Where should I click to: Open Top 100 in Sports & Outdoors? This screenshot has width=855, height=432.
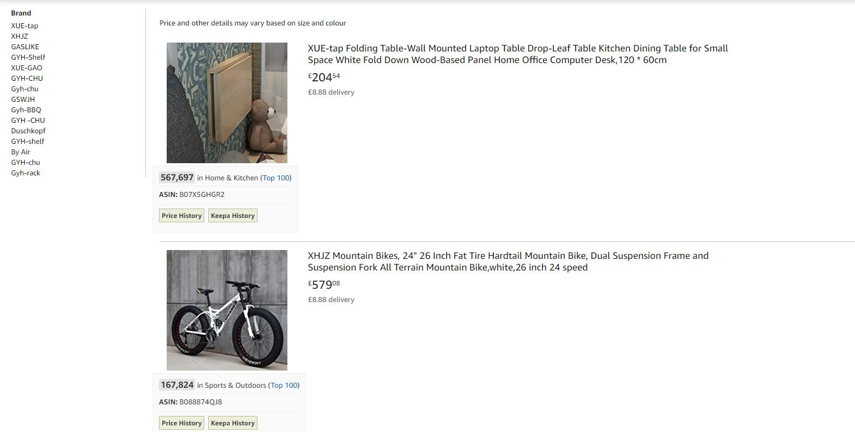(x=284, y=385)
